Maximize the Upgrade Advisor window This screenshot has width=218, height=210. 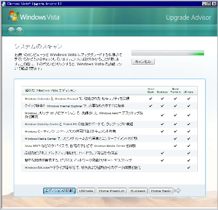[x=209, y=3]
